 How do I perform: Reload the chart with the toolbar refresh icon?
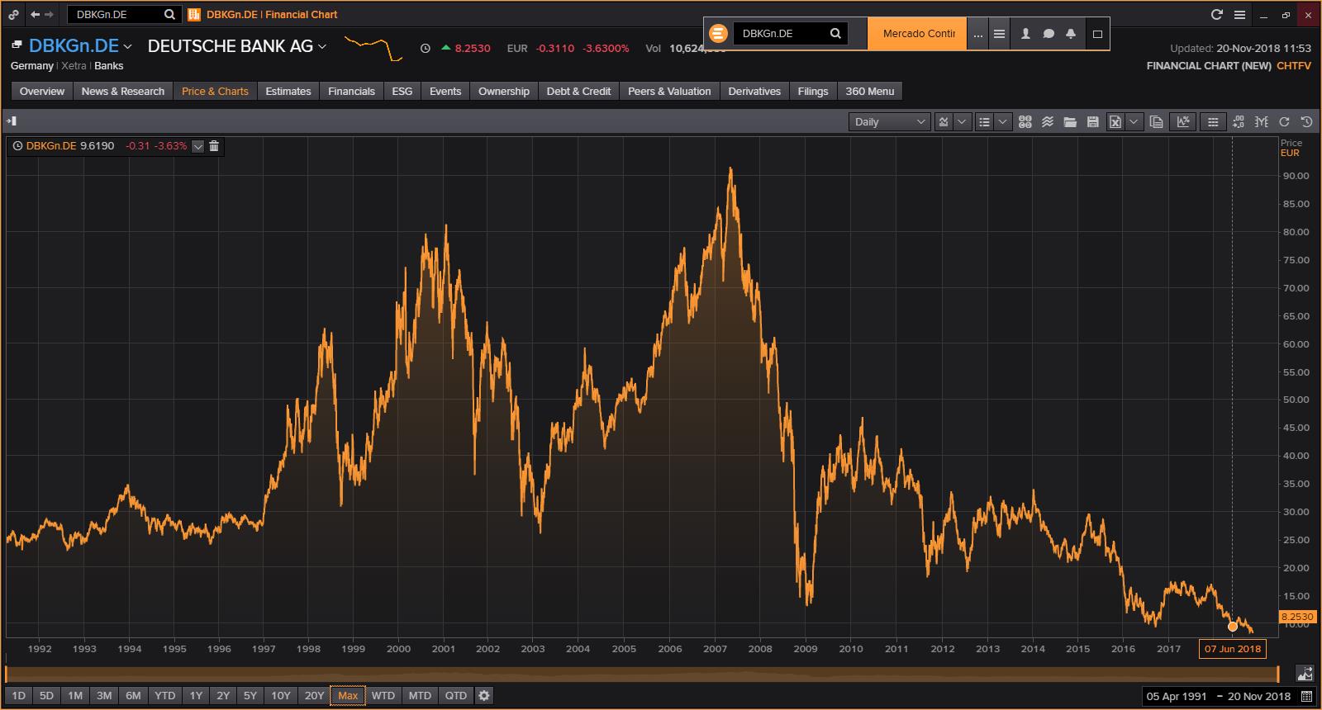(x=1284, y=121)
